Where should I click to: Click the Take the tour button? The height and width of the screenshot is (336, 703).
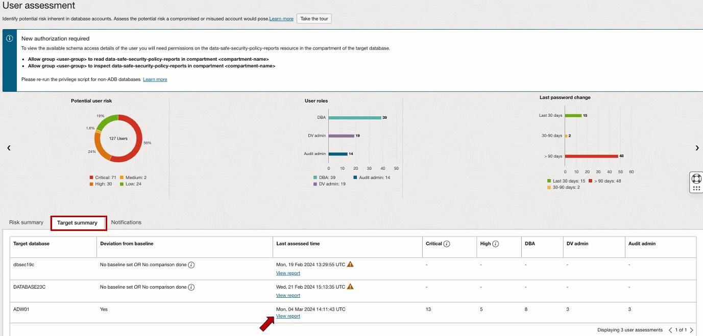(314, 19)
